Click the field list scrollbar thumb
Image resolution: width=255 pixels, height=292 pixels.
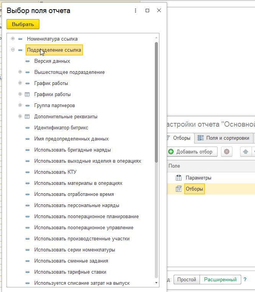(156, 103)
